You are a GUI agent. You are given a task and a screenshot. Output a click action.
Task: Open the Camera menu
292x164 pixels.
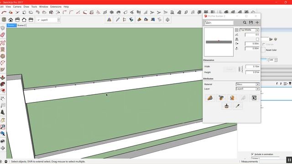point(17,6)
